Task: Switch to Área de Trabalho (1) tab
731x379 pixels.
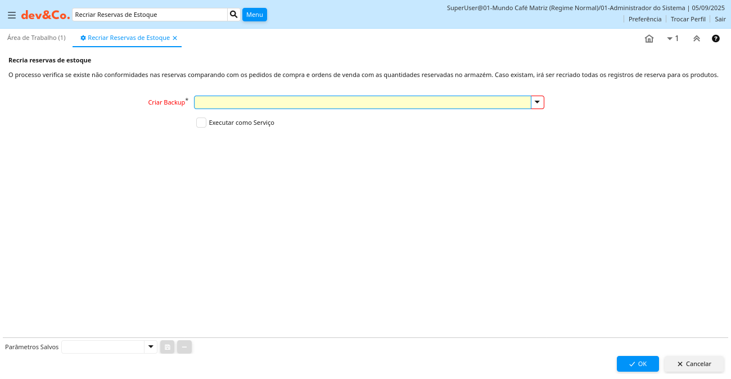Action: click(x=37, y=38)
